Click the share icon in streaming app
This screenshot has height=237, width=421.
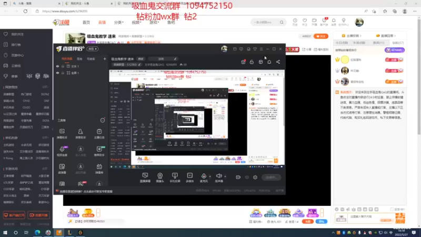278,62
